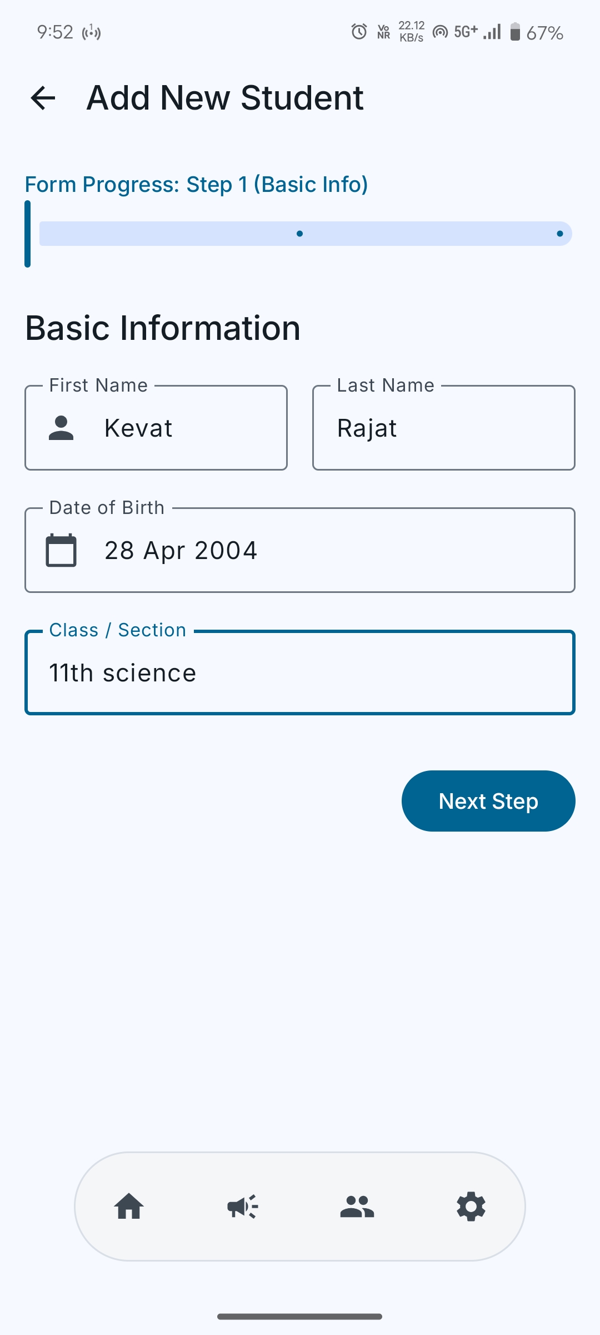Click the form progress bar track
600x1335 pixels.
(x=167, y=234)
